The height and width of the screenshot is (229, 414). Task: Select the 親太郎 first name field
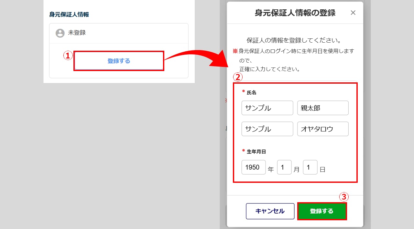(x=323, y=108)
